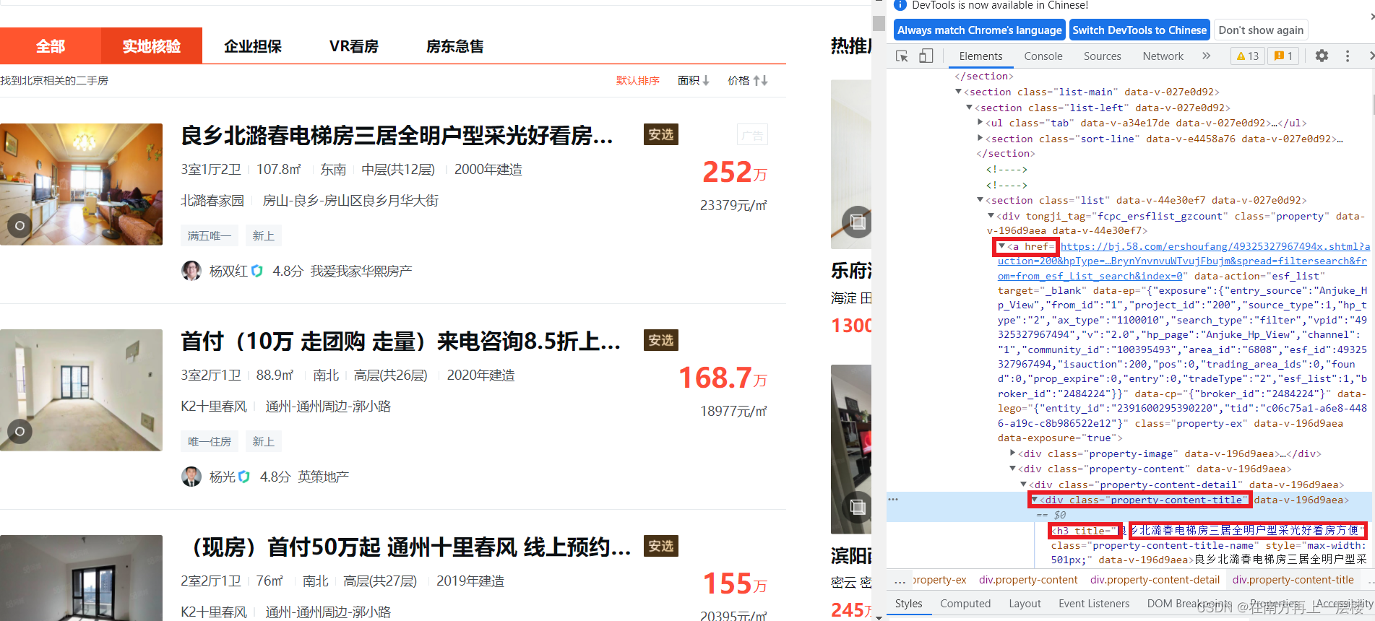
Task: Select the 全部 listing filter tab
Action: click(x=51, y=46)
